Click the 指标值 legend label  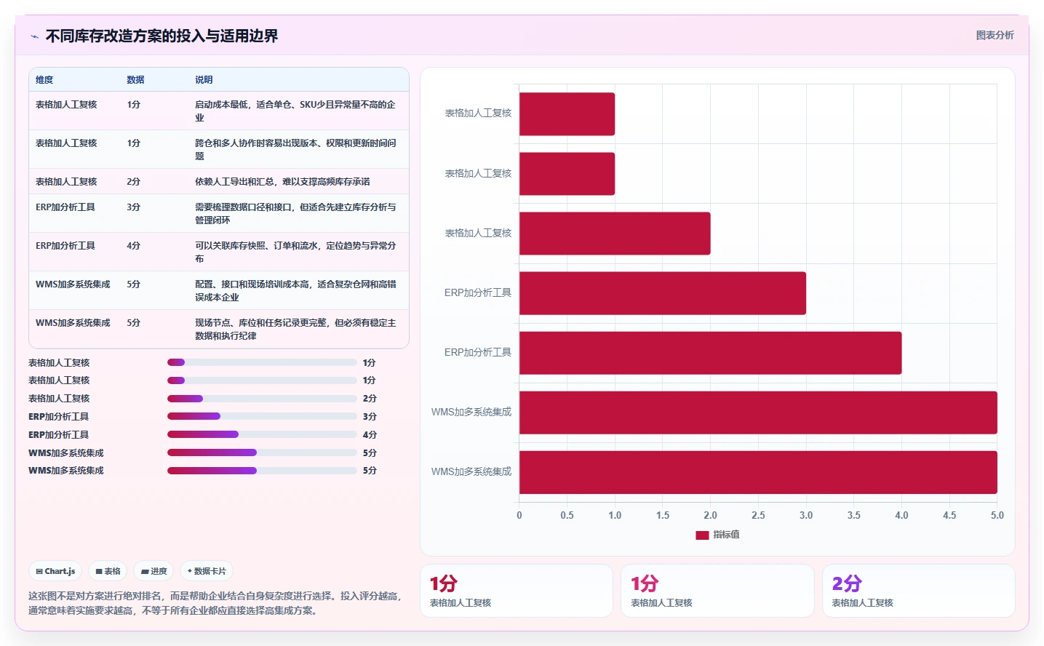(x=726, y=535)
